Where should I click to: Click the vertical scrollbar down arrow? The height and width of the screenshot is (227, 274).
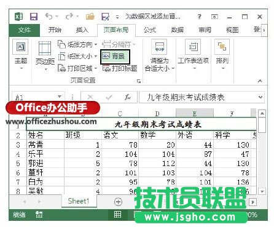[x=262, y=191]
